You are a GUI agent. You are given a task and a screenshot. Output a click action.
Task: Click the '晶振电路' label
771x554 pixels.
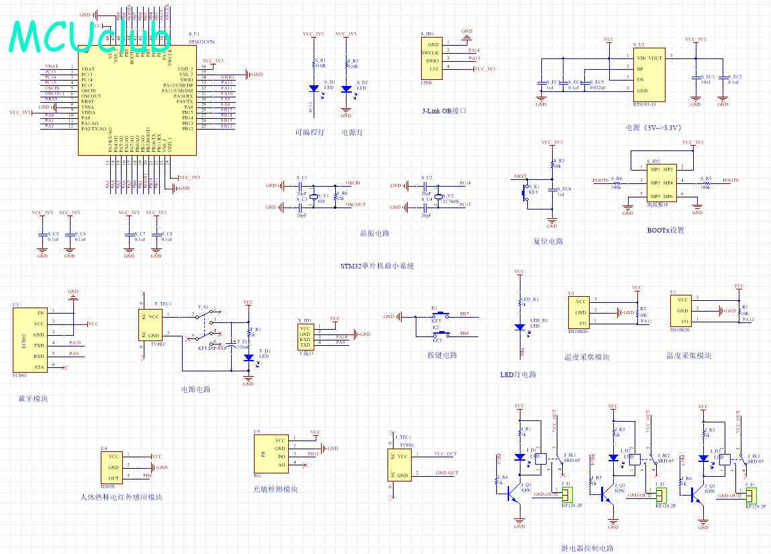click(375, 233)
